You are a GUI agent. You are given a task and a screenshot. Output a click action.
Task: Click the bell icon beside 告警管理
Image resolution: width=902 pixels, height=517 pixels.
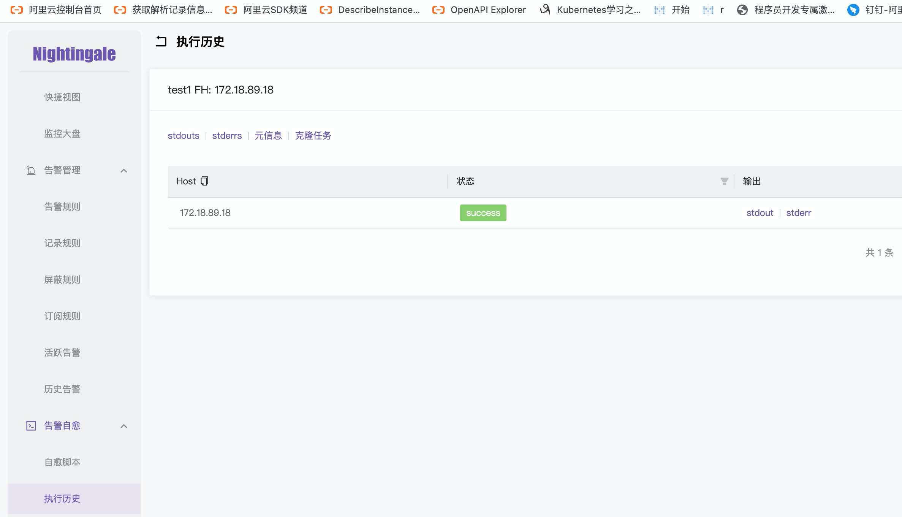(x=31, y=170)
